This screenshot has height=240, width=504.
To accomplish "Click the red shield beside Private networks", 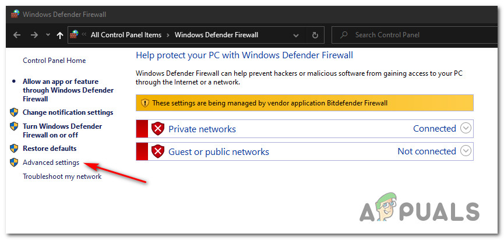I will pos(157,129).
